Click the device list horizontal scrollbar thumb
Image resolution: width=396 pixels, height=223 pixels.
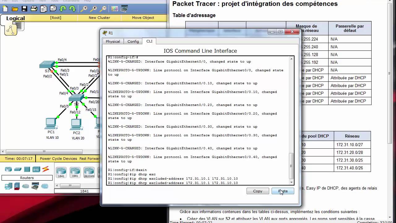tap(70, 186)
